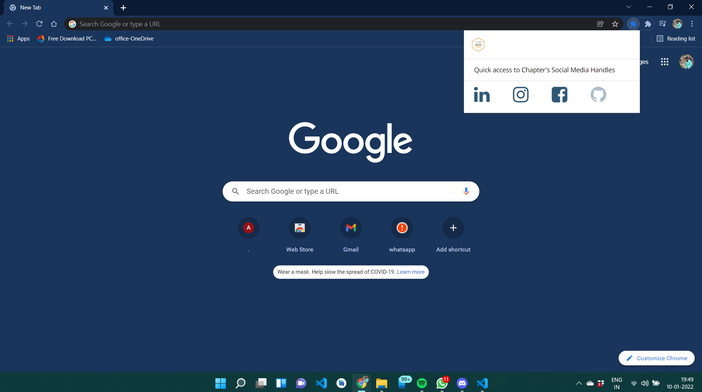Open volume settings in the system tray

[x=645, y=383]
